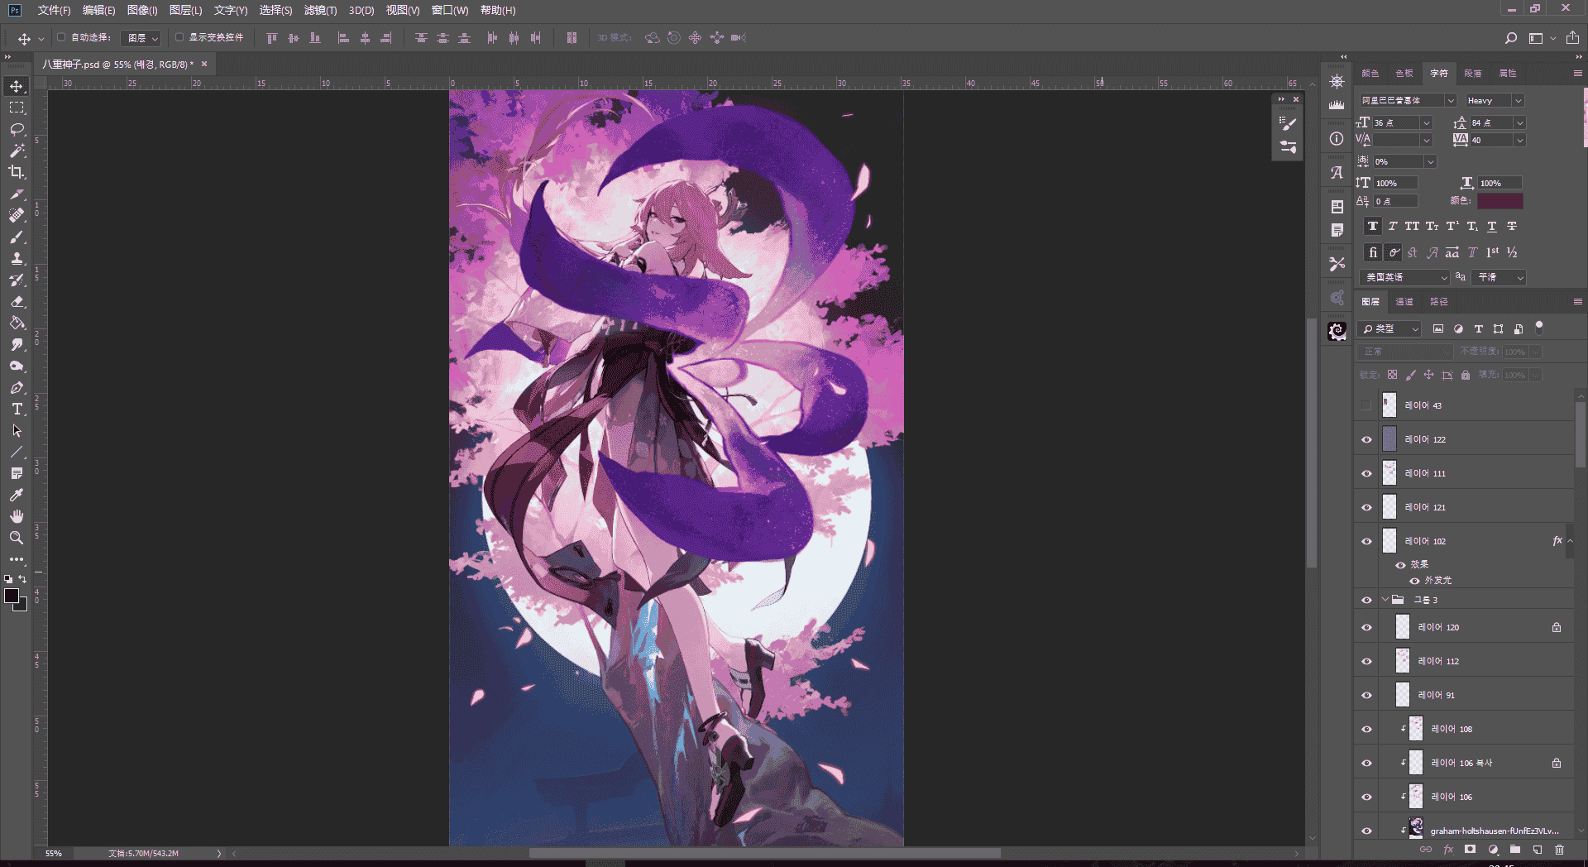Select the Horizontal Type tool
This screenshot has height=867, width=1588.
(17, 409)
